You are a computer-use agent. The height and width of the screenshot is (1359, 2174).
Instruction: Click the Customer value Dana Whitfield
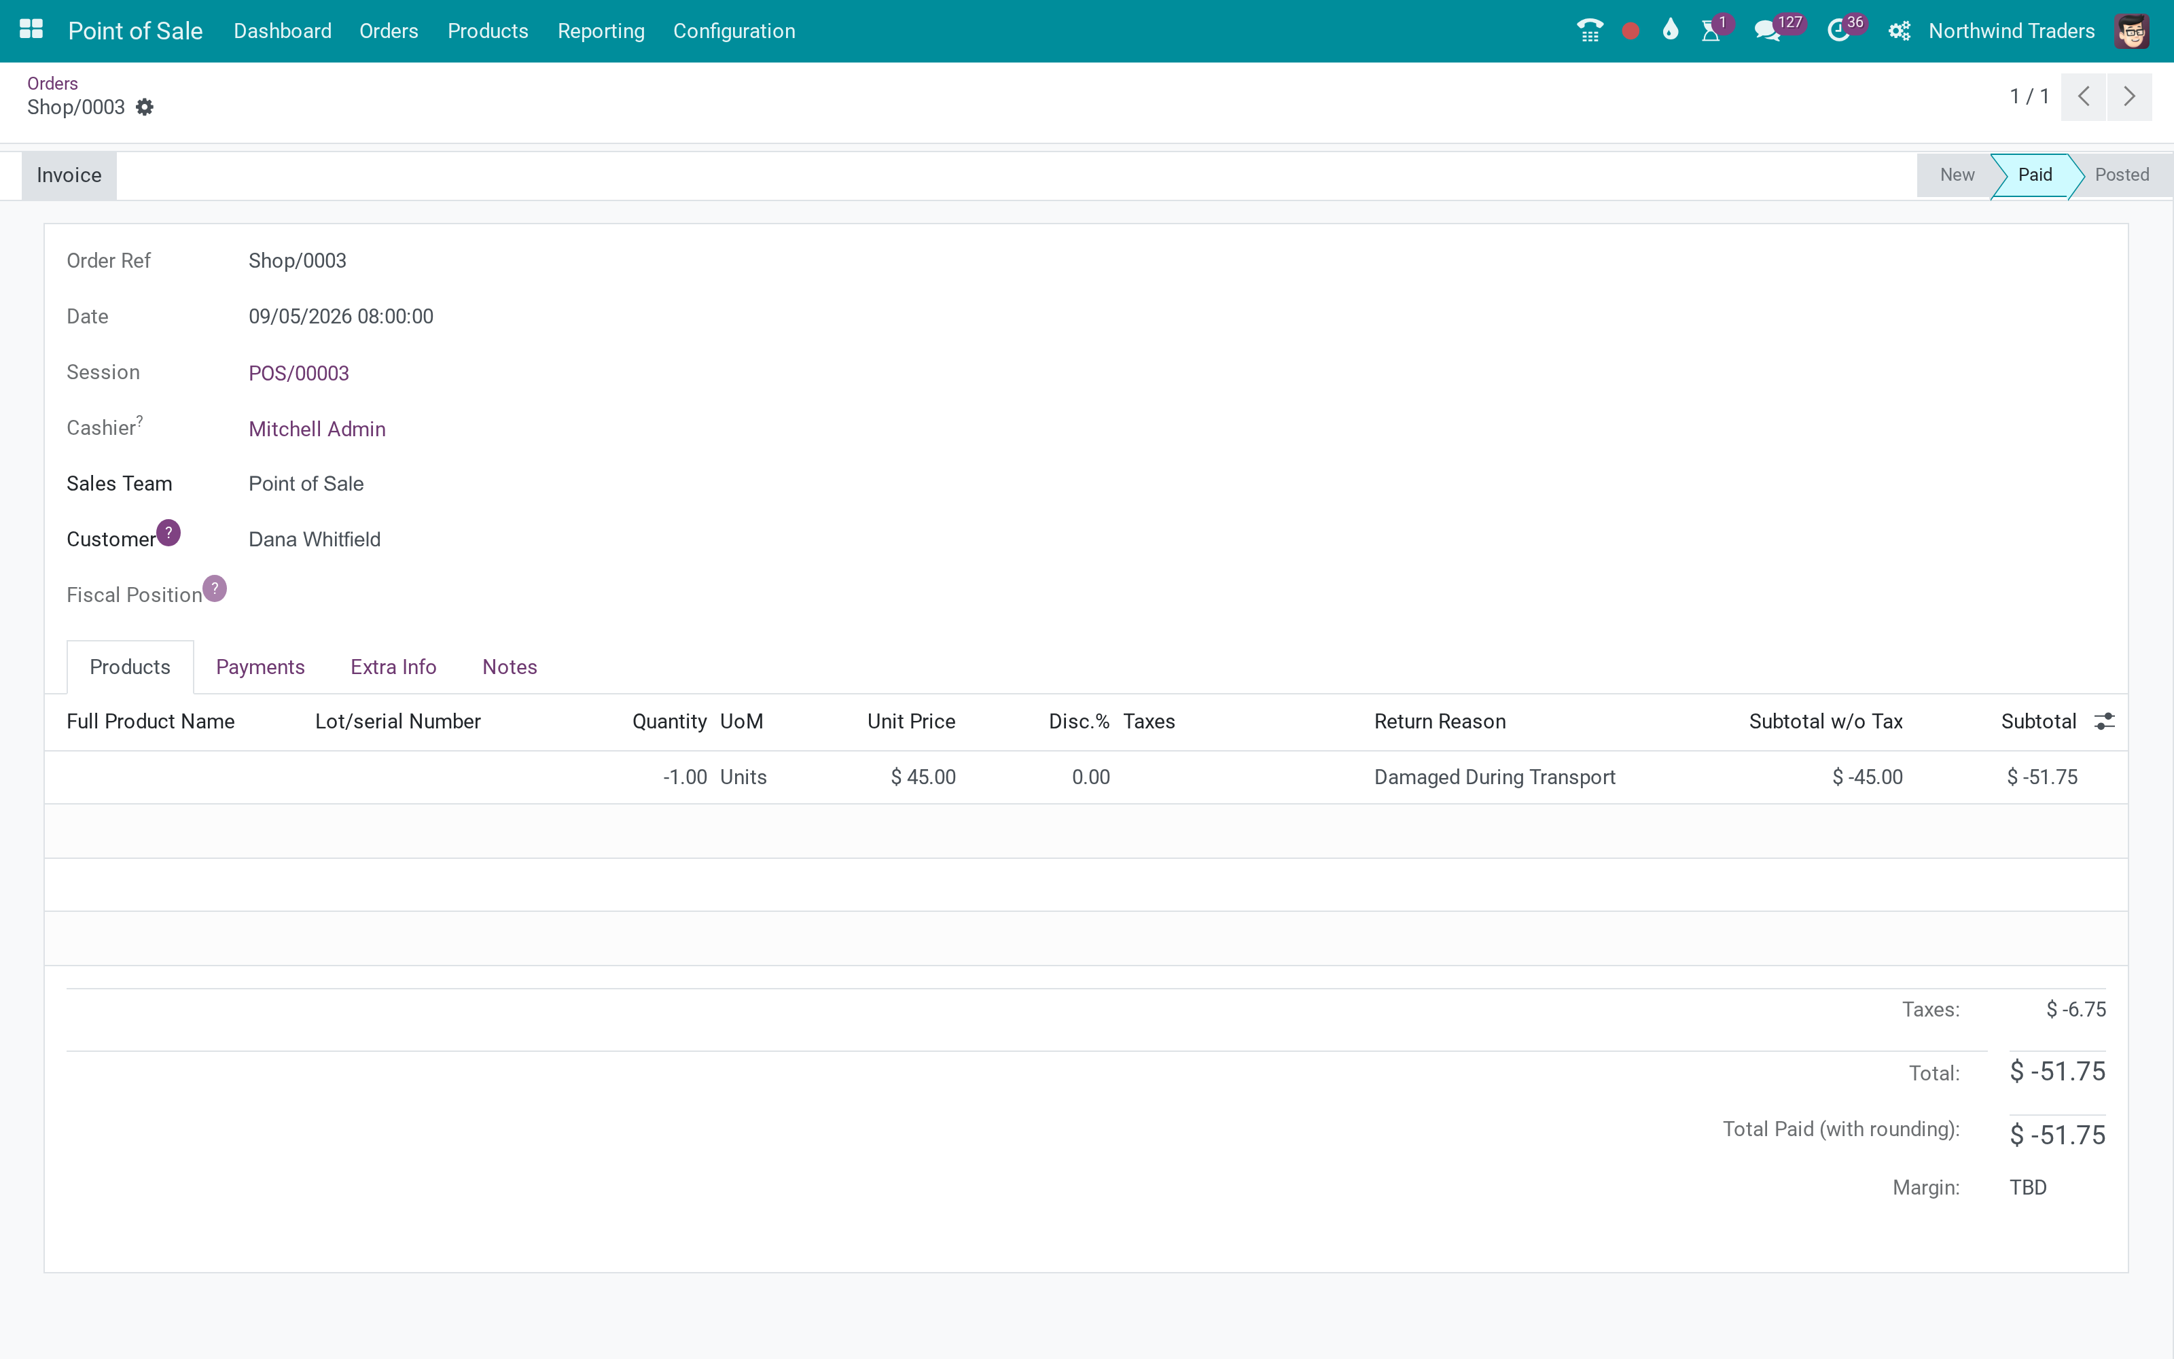pos(315,540)
